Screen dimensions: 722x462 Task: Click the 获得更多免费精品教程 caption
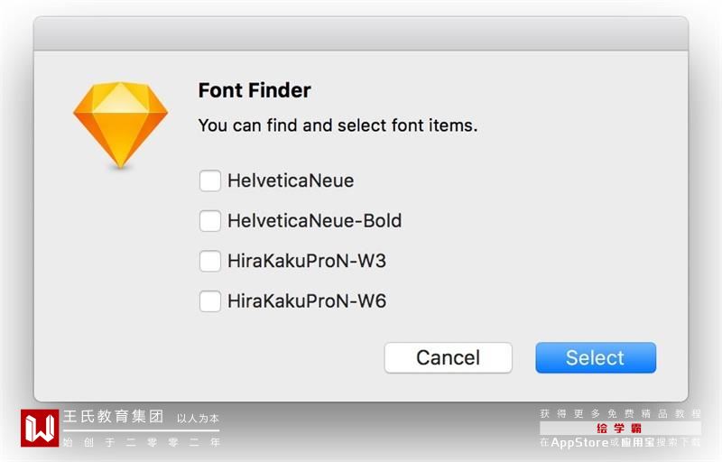[x=619, y=413]
